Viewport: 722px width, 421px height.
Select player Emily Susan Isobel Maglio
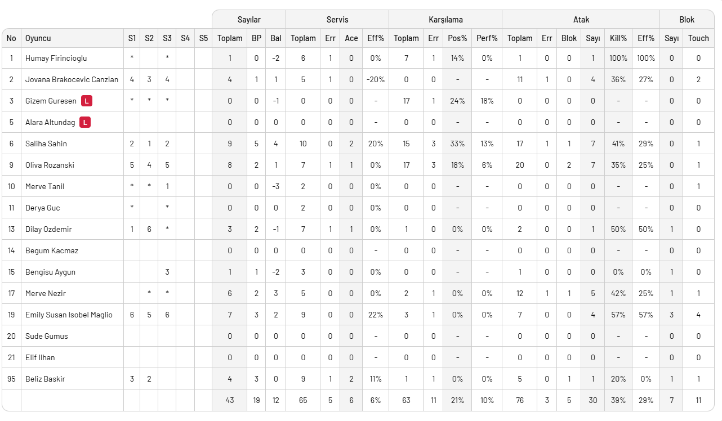tap(69, 315)
